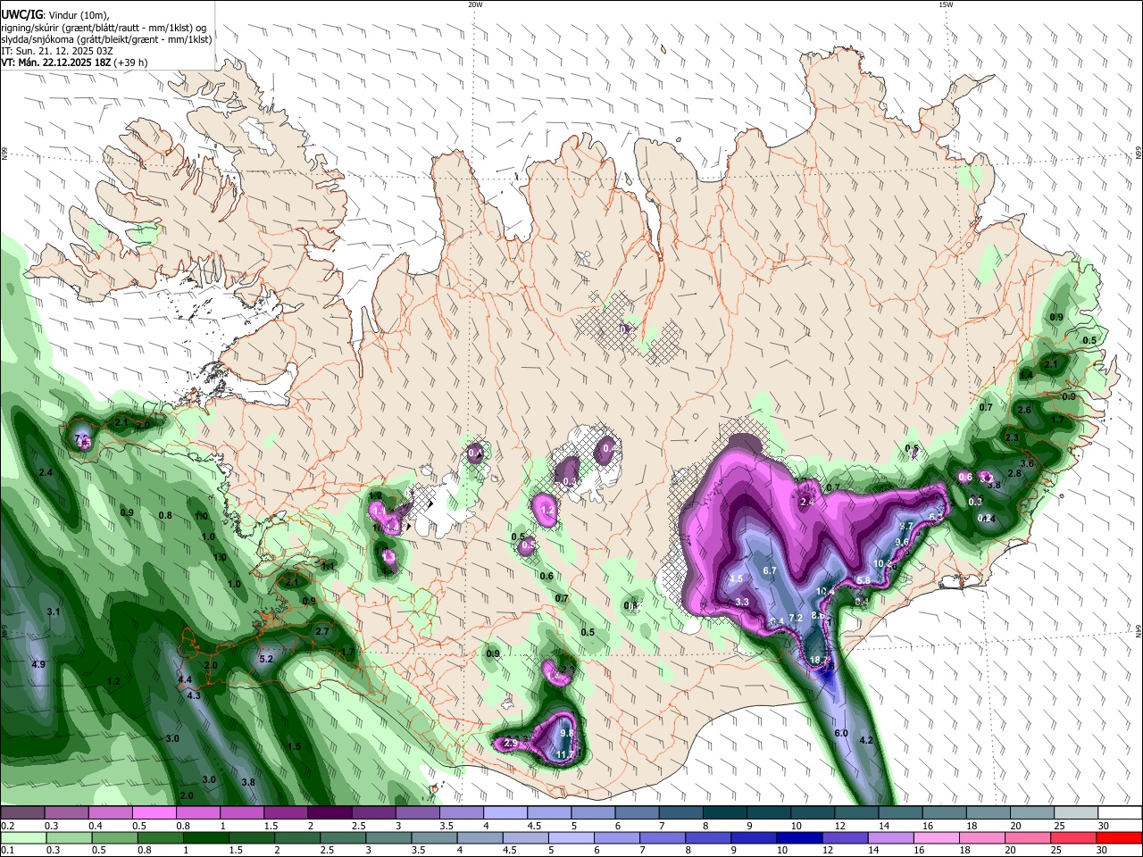Click the 6.7 value over the glacier
This screenshot has height=857, width=1143.
770,570
